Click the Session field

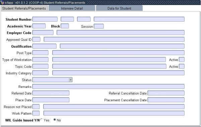tap(99, 26)
